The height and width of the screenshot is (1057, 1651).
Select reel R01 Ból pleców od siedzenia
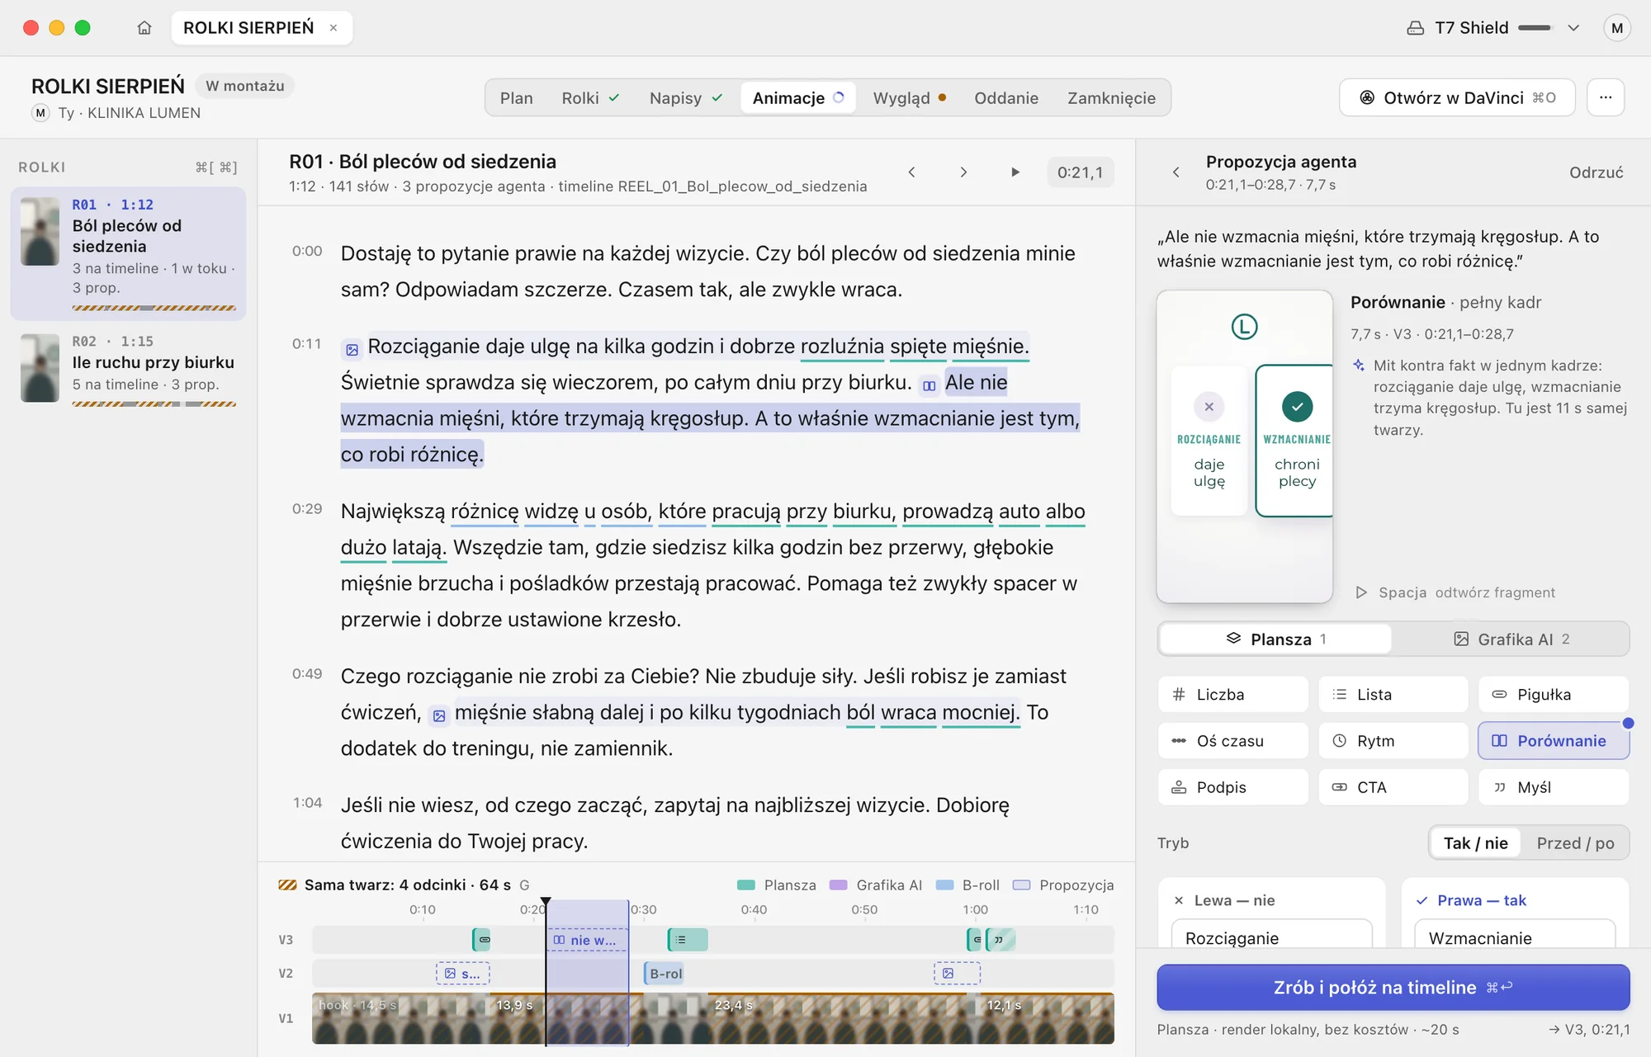[128, 253]
